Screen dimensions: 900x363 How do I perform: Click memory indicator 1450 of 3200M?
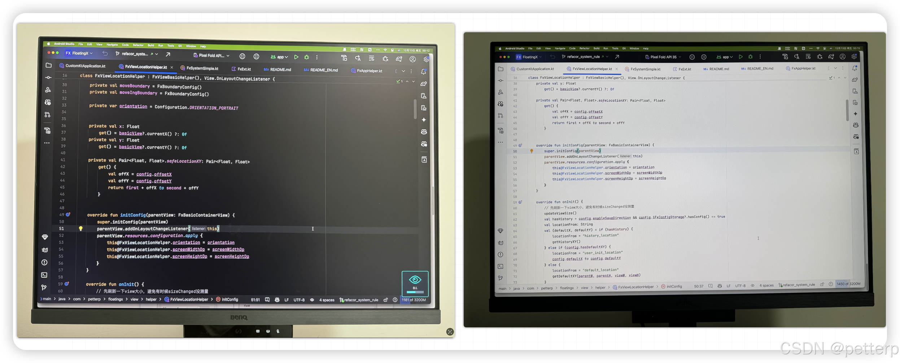[x=848, y=284]
